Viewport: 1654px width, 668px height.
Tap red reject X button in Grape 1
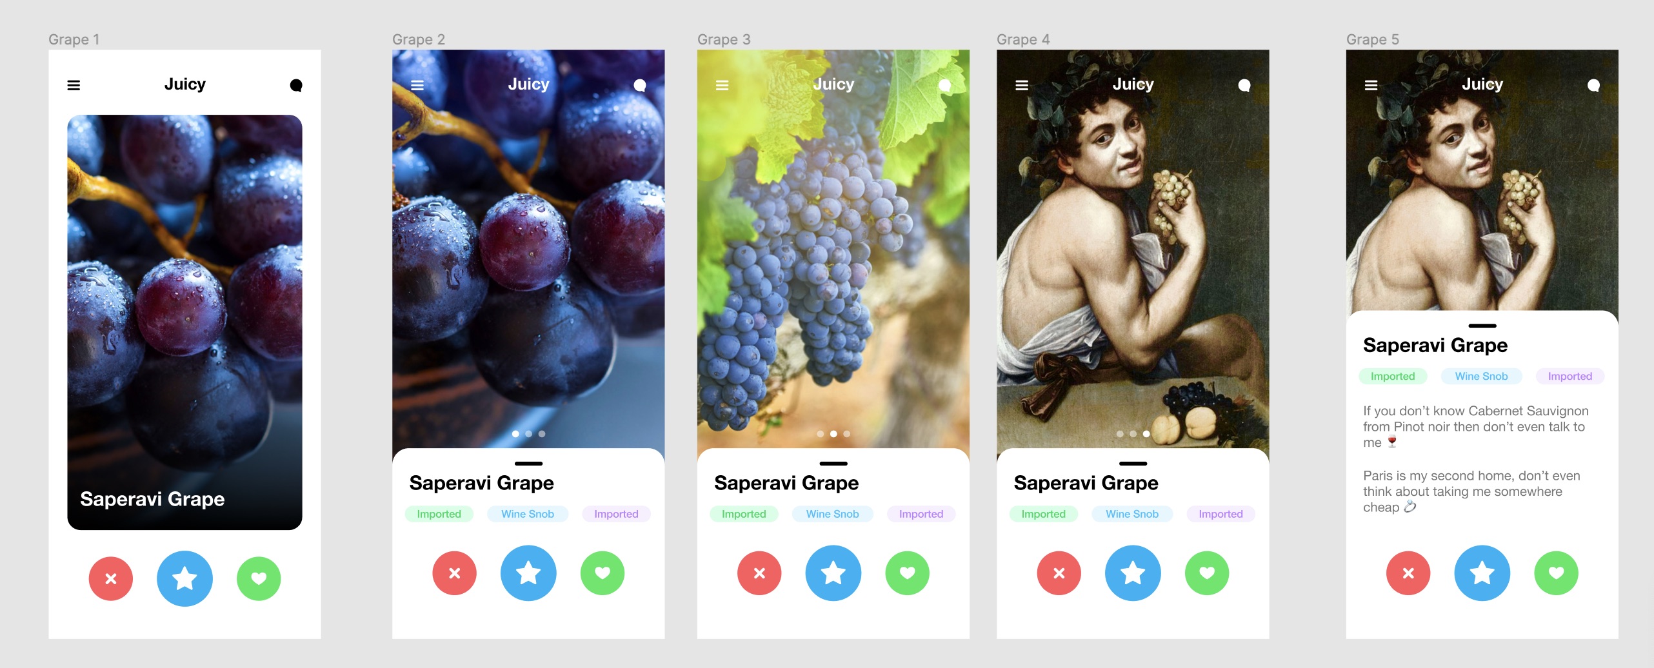pos(111,578)
